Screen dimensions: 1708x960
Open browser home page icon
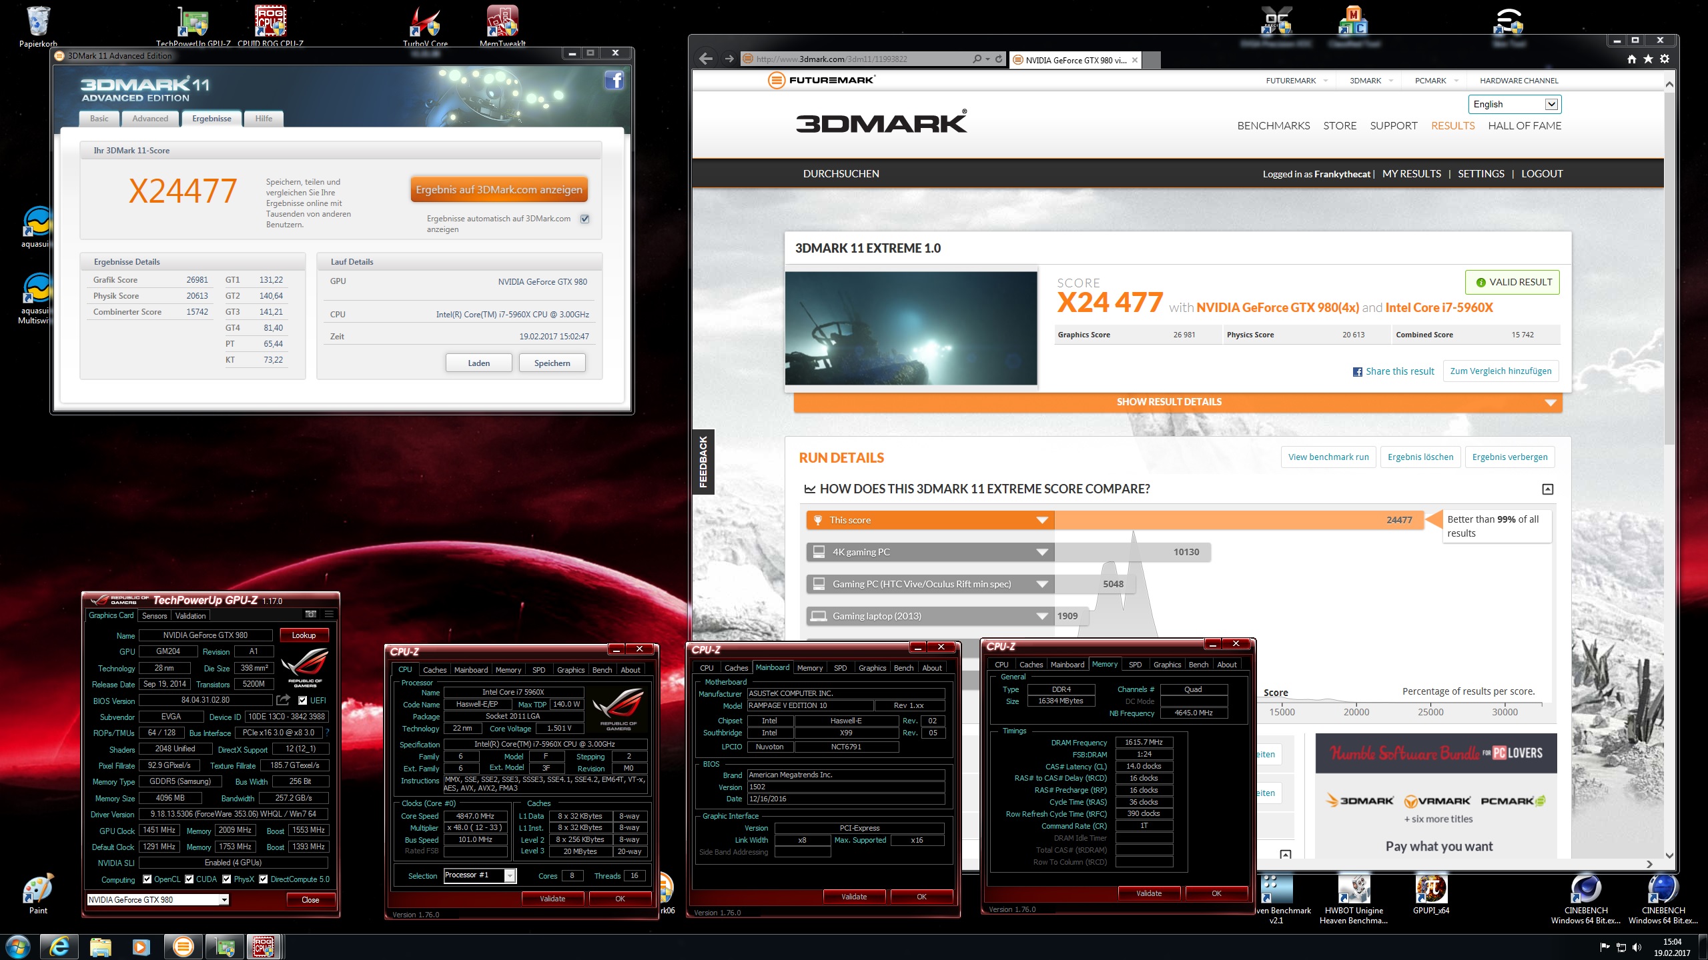pos(1631,59)
